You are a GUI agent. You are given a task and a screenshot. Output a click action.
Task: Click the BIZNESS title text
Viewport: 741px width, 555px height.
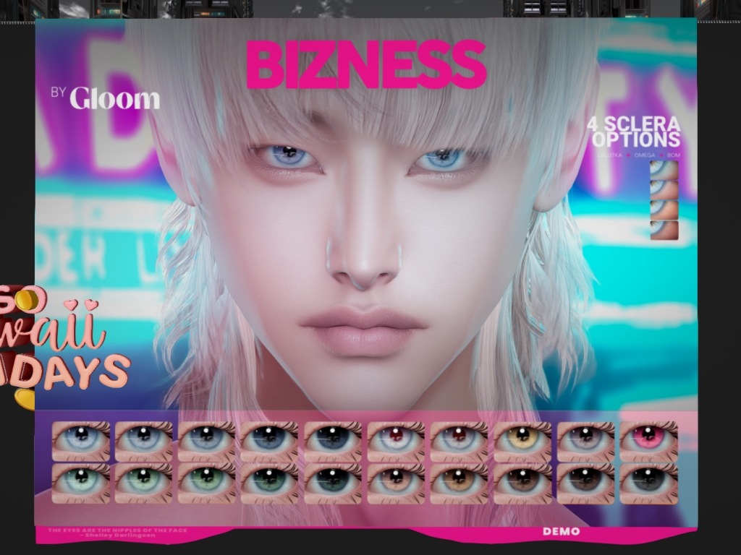point(366,64)
